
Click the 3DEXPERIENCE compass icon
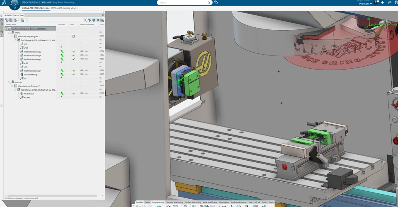[15, 5]
